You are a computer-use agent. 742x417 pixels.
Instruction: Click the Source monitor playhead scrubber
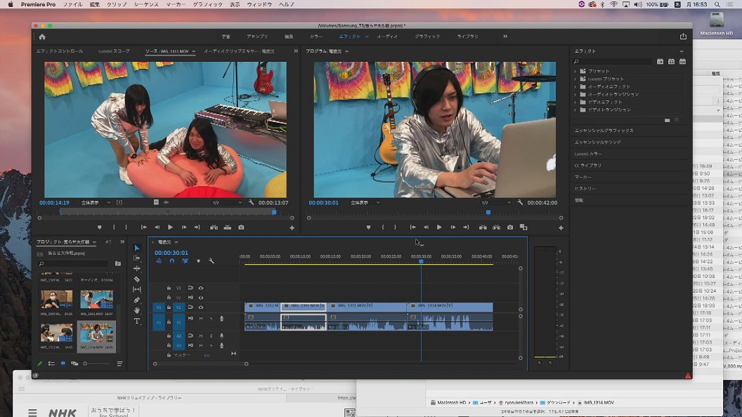tap(274, 211)
